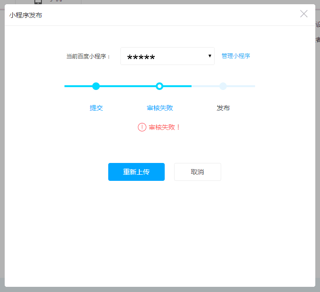The height and width of the screenshot is (292, 320).
Task: Click the faded 发布 step circle
Action: pyautogui.click(x=223, y=86)
